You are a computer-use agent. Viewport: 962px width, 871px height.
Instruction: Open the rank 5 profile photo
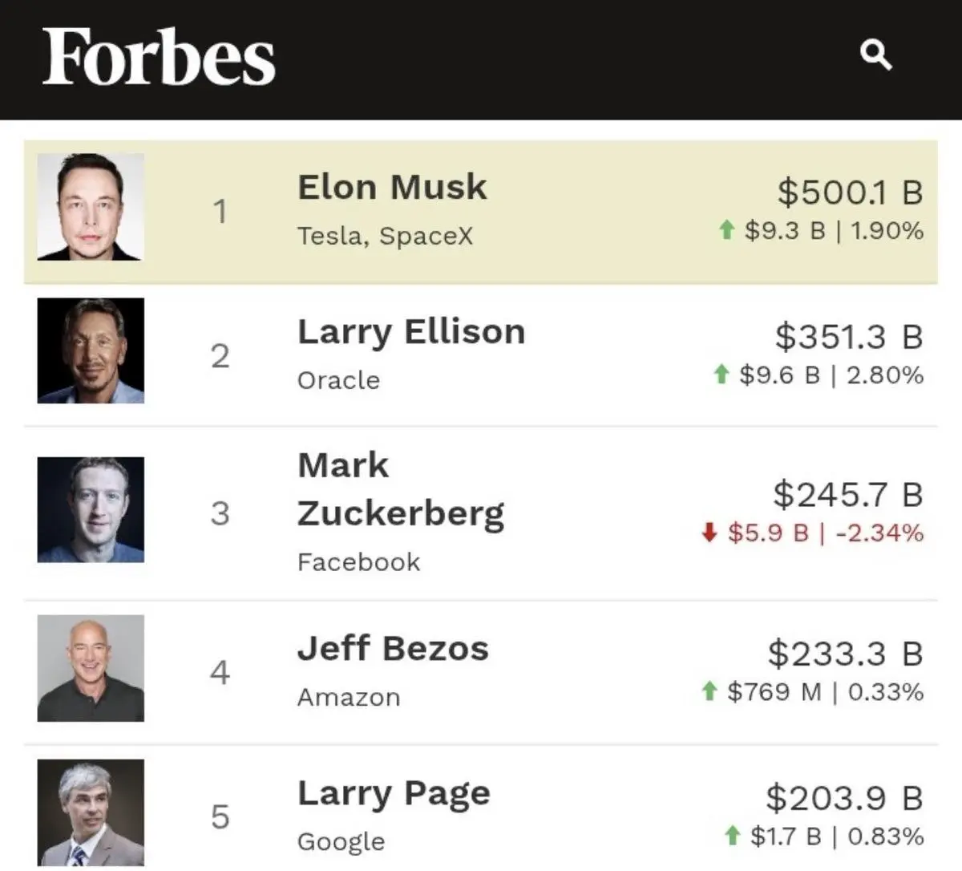(x=91, y=812)
